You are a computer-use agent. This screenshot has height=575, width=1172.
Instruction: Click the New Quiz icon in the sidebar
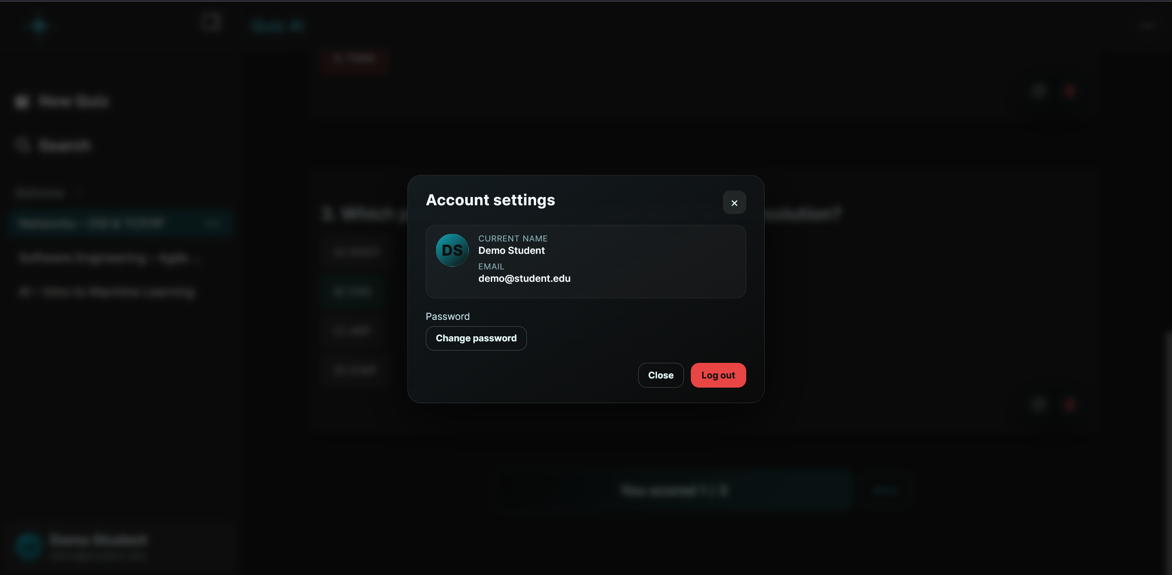pyautogui.click(x=22, y=102)
